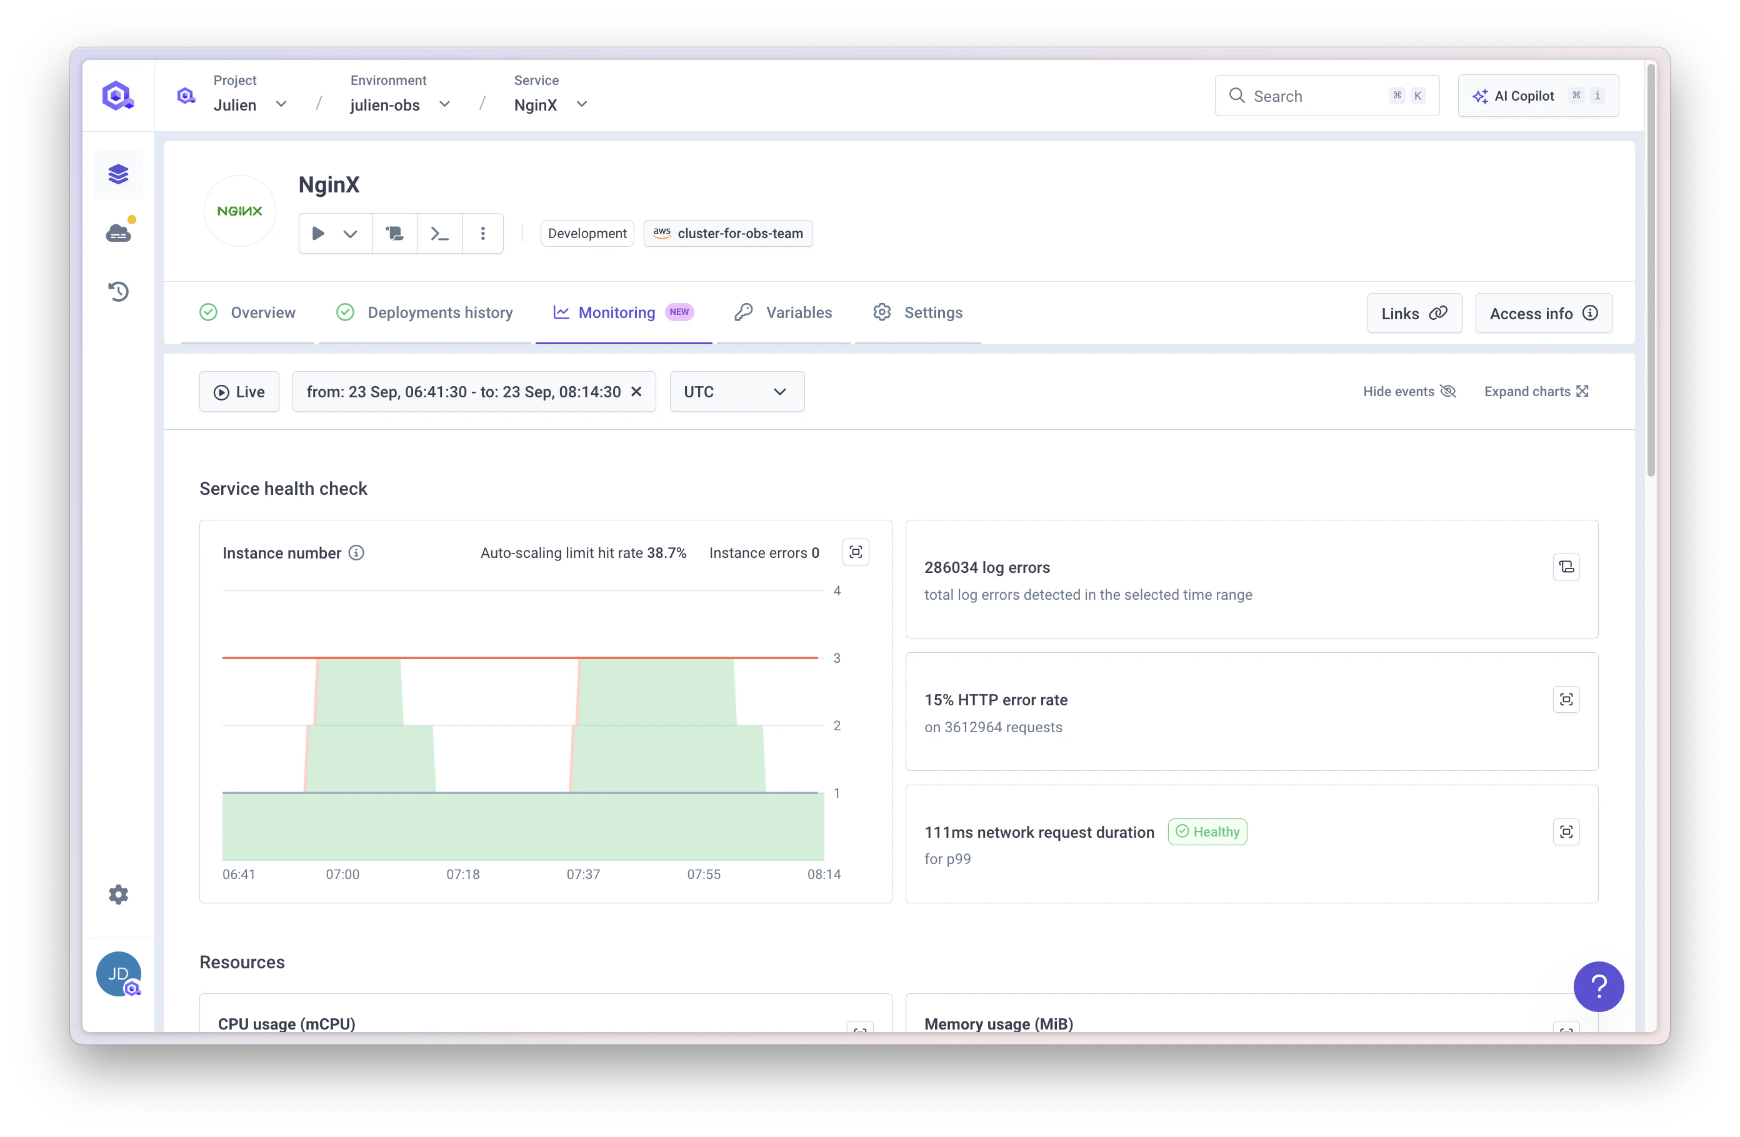Open the UTC timezone dropdown
The width and height of the screenshot is (1740, 1137).
[x=736, y=392]
